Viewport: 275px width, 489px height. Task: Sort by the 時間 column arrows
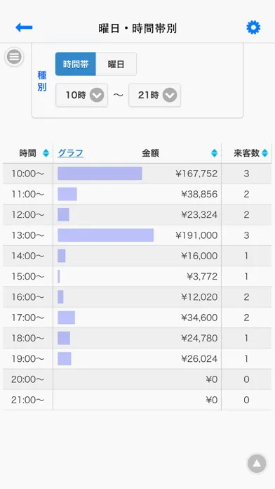tap(46, 153)
